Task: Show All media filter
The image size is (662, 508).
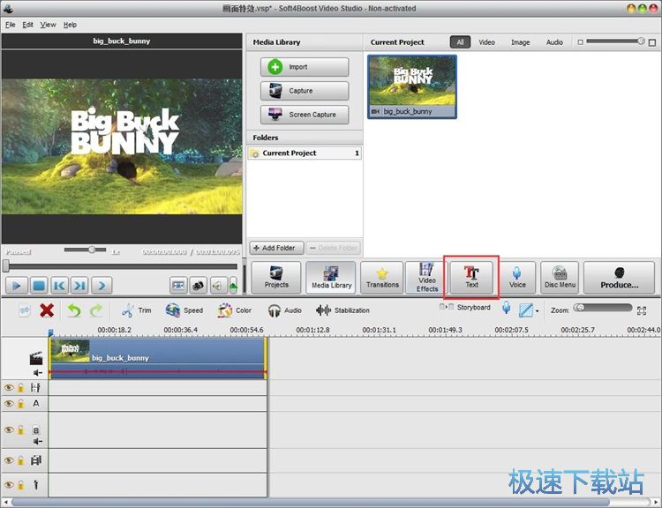Action: [460, 42]
